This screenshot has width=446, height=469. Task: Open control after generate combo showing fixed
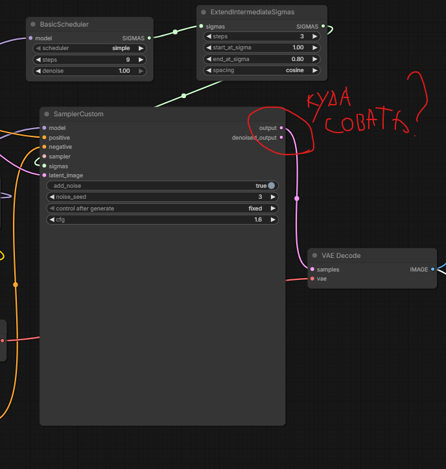(163, 208)
